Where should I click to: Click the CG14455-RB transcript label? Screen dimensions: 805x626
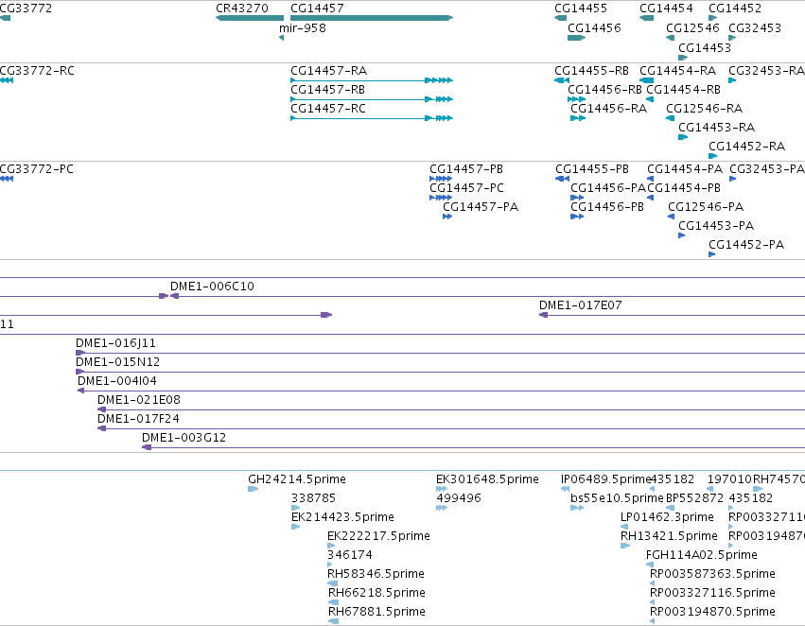click(x=591, y=71)
